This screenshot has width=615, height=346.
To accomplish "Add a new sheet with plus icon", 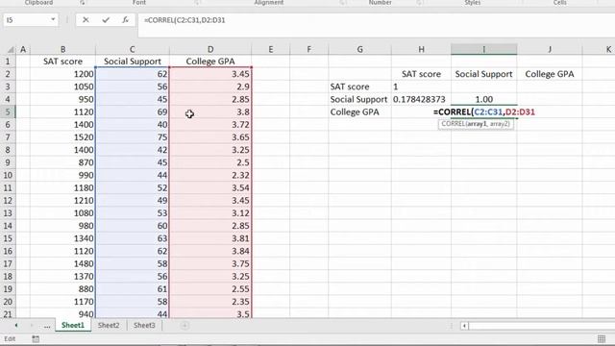I will [x=184, y=325].
